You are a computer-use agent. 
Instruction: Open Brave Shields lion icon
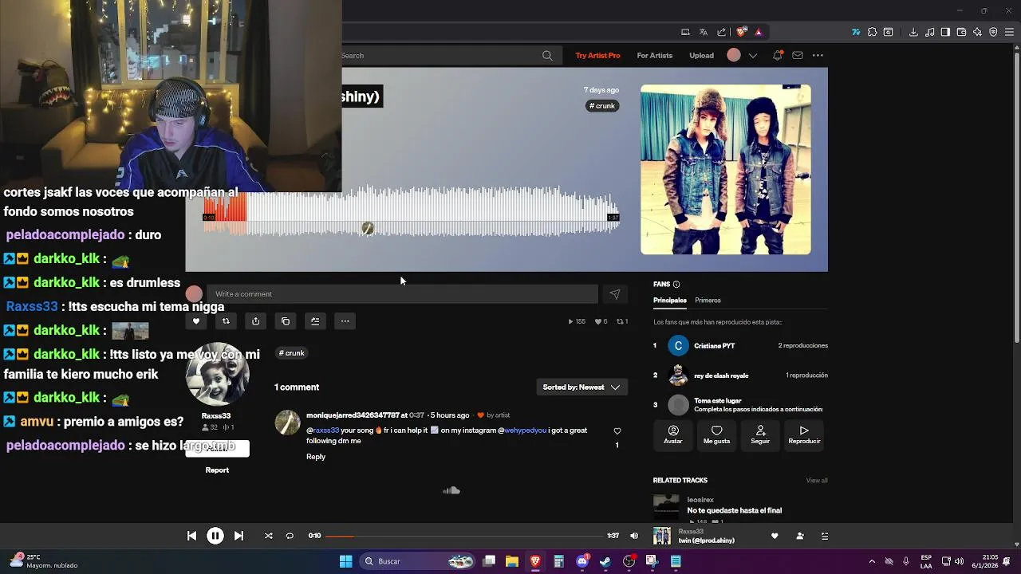(741, 32)
